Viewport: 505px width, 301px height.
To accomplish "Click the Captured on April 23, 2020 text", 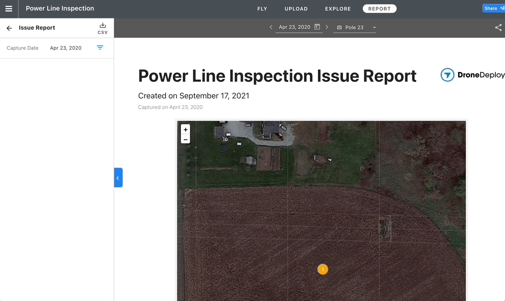I will (x=170, y=107).
